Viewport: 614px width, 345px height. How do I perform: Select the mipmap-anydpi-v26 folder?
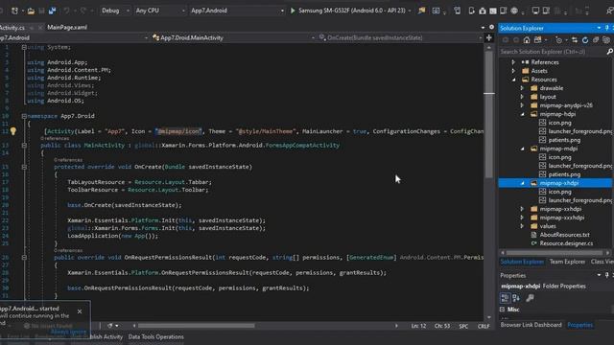566,105
